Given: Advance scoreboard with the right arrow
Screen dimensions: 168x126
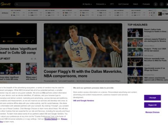Looking at the screenshot, I should [154, 13].
